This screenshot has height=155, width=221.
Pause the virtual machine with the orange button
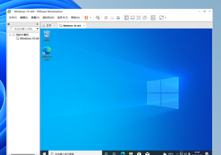(x=86, y=18)
